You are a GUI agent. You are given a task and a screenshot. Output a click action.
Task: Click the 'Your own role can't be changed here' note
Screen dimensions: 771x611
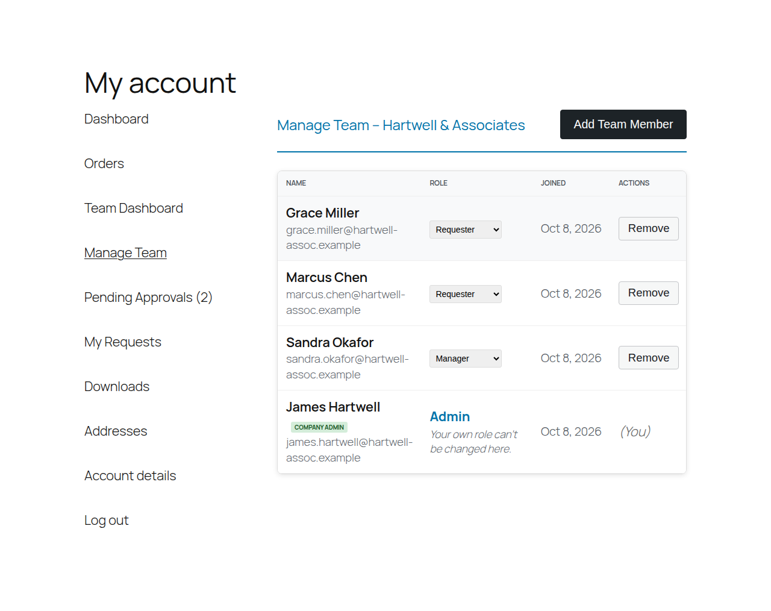point(473,442)
